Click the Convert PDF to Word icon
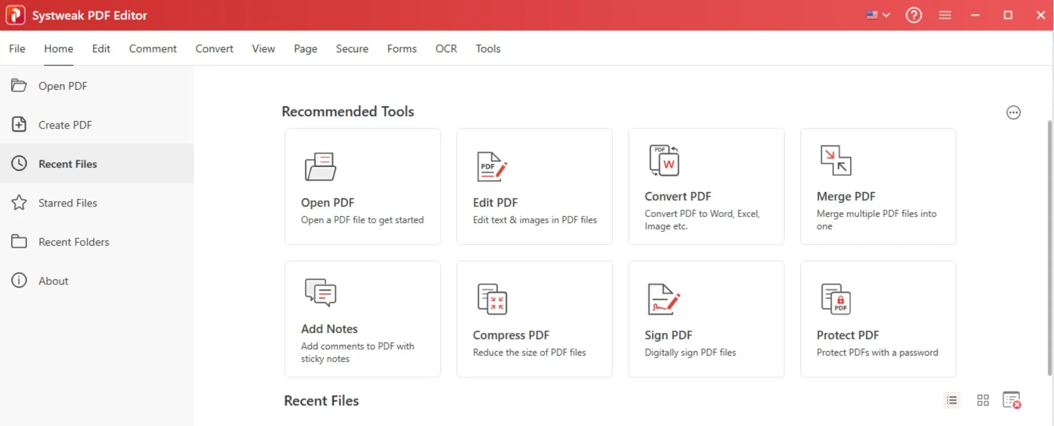This screenshot has height=426, width=1054. pos(664,160)
